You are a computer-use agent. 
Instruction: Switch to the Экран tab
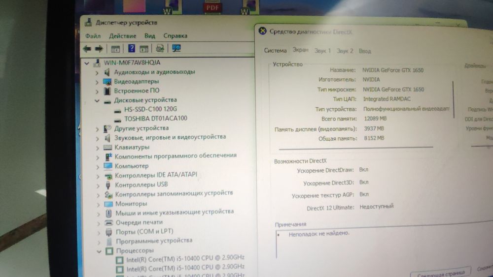pyautogui.click(x=301, y=50)
